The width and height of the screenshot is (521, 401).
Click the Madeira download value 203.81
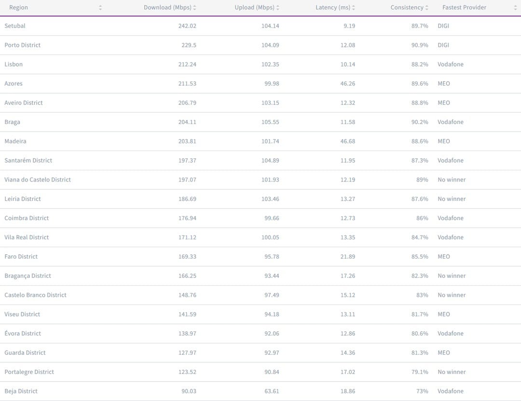pyautogui.click(x=187, y=141)
